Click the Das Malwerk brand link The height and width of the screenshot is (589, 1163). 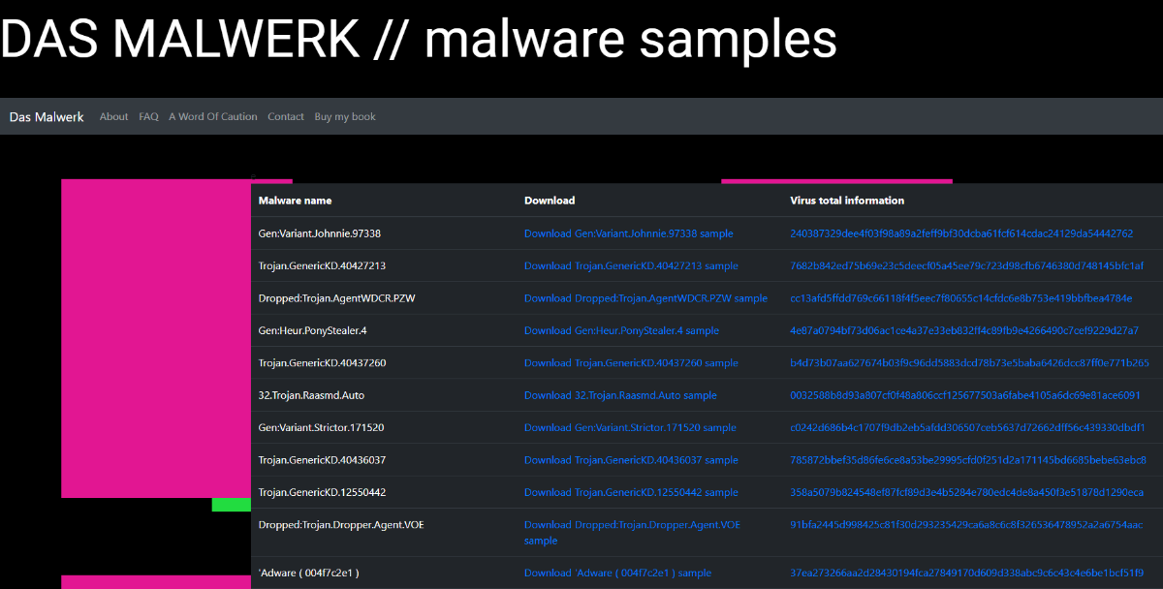tap(47, 117)
